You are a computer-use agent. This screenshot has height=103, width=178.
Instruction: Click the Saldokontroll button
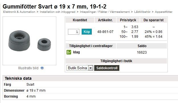107,68
